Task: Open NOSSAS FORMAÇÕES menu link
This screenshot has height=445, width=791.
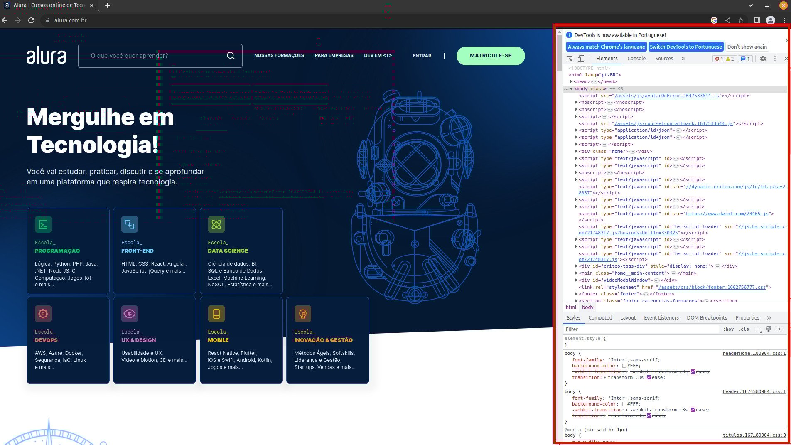Action: pyautogui.click(x=279, y=55)
